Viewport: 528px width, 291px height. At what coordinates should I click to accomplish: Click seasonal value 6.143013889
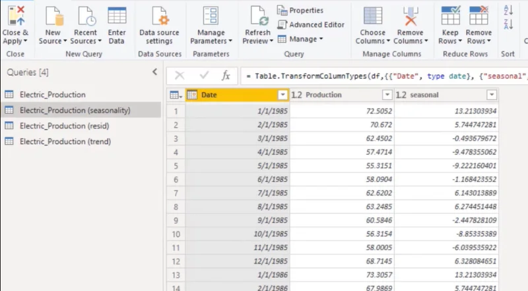pyautogui.click(x=446, y=193)
